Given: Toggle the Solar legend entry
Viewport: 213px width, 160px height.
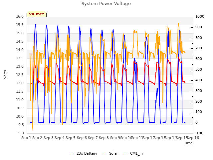Looking at the screenshot, I should tap(110, 153).
